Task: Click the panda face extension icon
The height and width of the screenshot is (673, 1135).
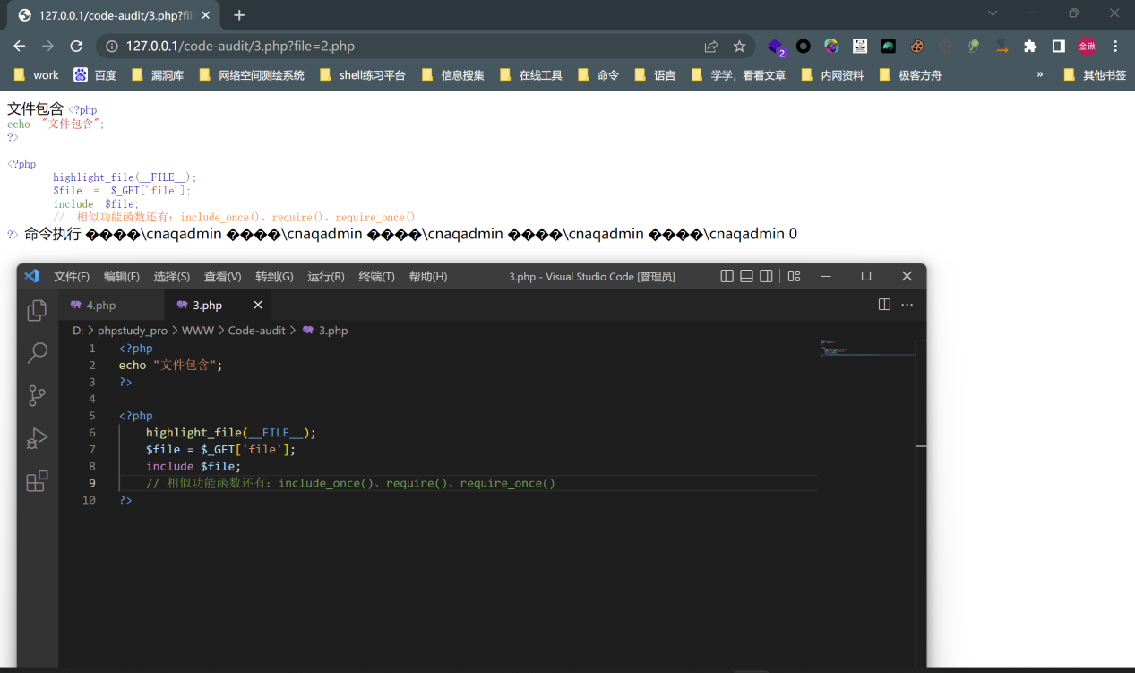Action: click(860, 46)
